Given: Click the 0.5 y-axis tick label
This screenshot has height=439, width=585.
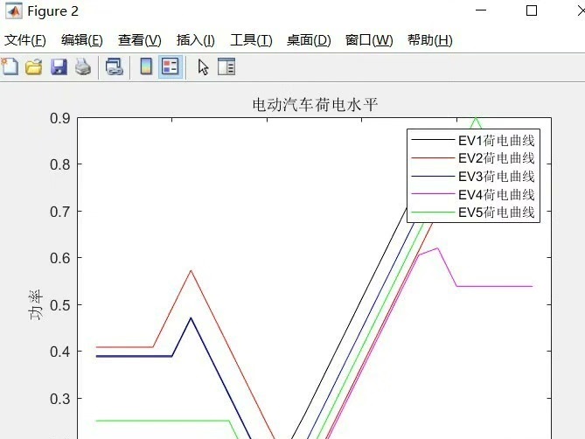Looking at the screenshot, I should tap(60, 305).
